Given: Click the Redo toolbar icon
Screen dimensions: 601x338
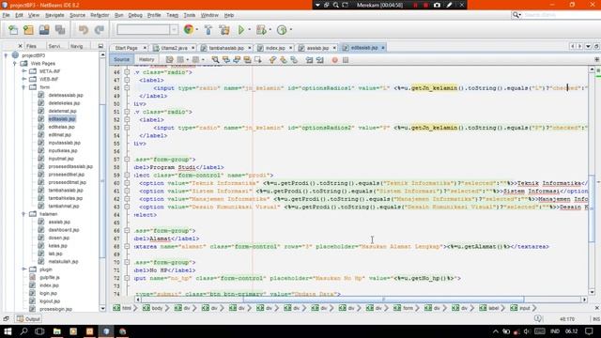Looking at the screenshot, I should click(x=100, y=30).
